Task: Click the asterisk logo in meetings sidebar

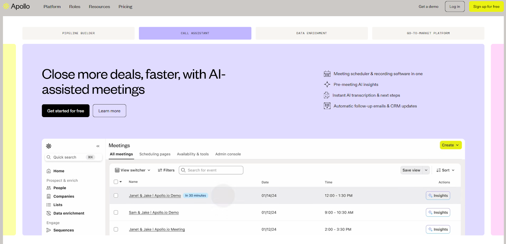Action: tap(49, 146)
